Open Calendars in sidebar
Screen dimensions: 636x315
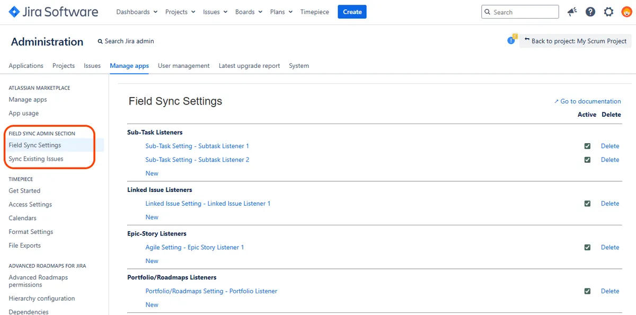pyautogui.click(x=23, y=218)
